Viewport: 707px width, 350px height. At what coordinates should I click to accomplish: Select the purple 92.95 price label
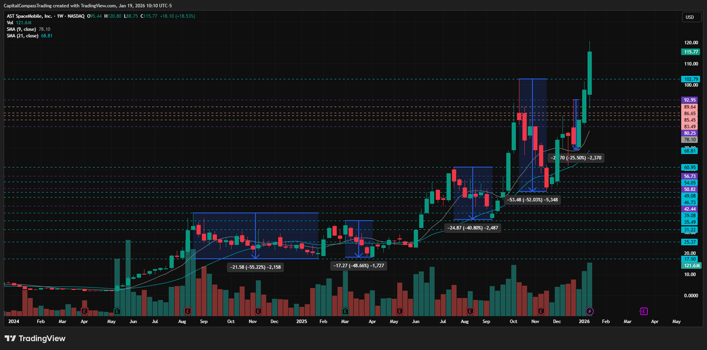click(x=690, y=100)
